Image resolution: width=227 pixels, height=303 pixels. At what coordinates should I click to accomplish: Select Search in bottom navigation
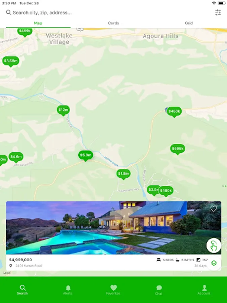[x=23, y=290]
